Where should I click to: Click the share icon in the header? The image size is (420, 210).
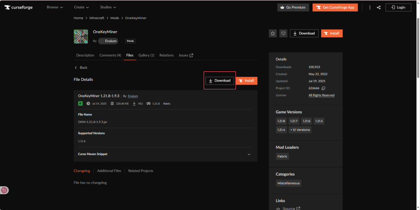coord(379,7)
